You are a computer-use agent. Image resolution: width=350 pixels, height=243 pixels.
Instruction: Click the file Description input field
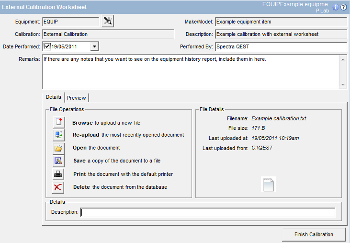pyautogui.click(x=207, y=212)
